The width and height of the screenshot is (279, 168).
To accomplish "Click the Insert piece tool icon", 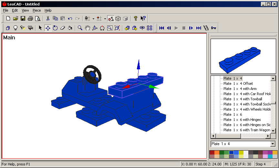I will pos(8,28).
